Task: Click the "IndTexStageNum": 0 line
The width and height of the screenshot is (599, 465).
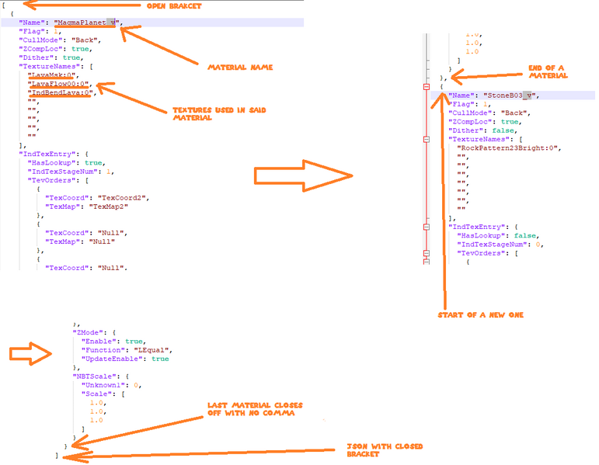Action: (x=500, y=245)
